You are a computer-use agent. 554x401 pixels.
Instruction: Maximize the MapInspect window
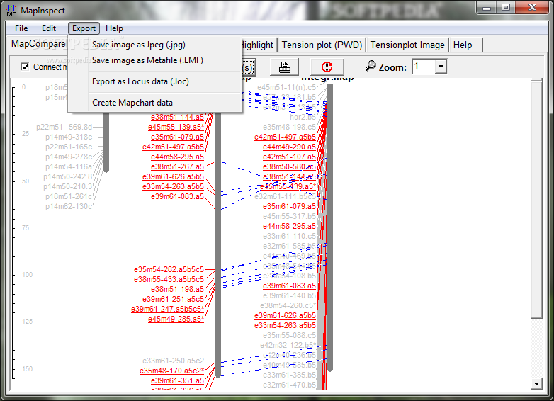tap(506, 7)
